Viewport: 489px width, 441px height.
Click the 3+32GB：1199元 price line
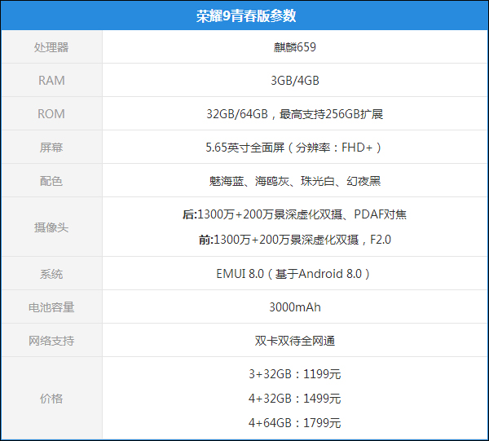(x=294, y=375)
